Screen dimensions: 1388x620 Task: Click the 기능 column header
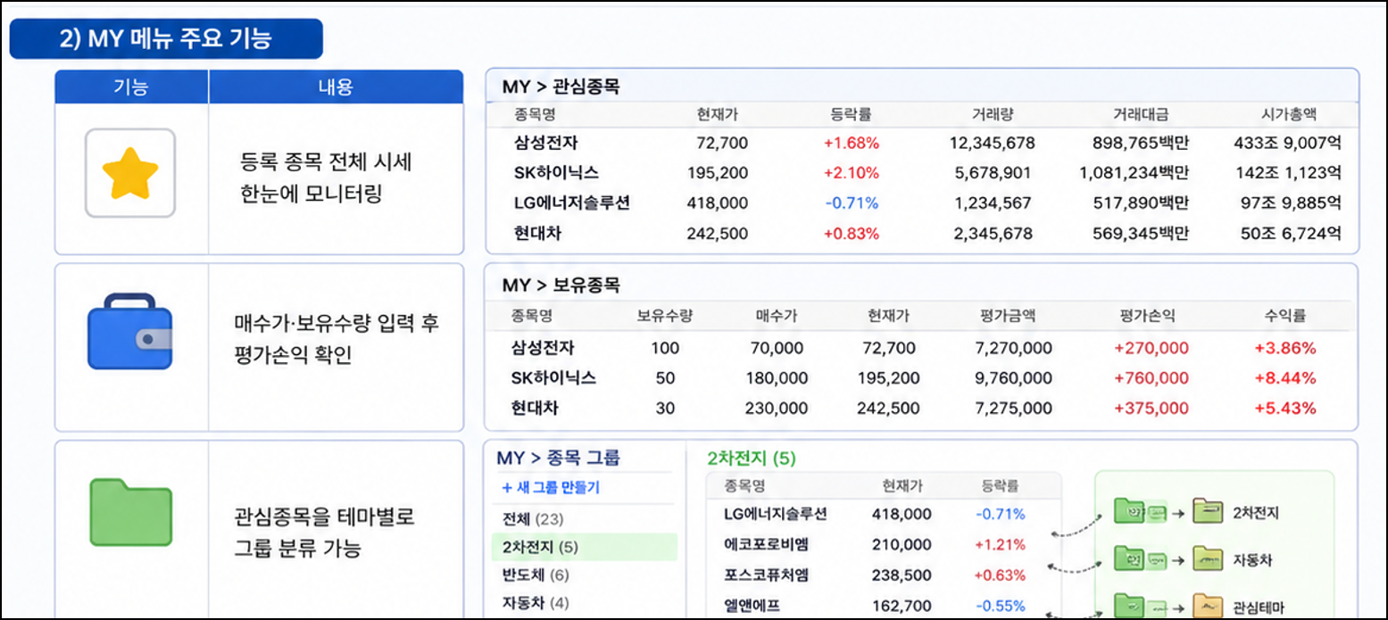coord(131,87)
